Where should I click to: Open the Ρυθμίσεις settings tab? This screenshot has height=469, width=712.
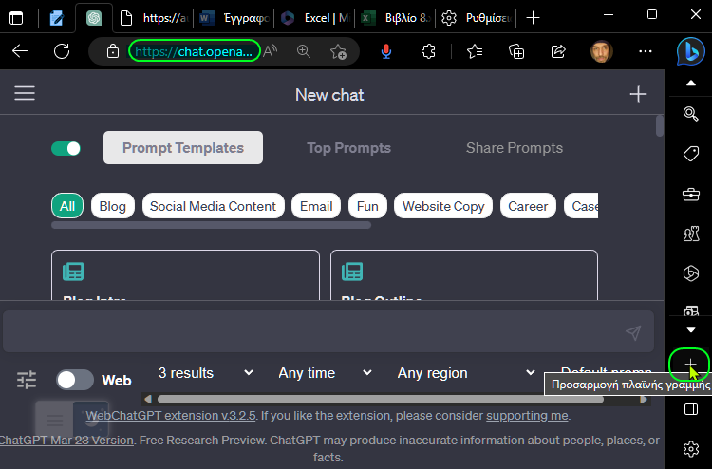pyautogui.click(x=477, y=18)
